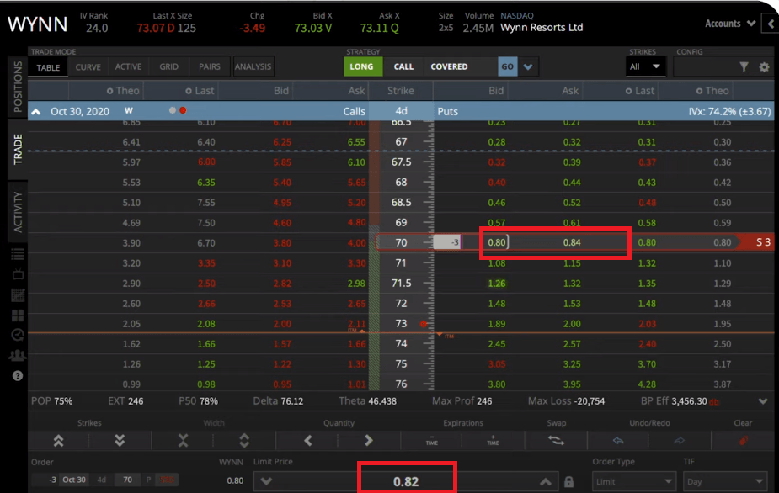779x493 pixels.
Task: Open the Strikes 'All' dropdown
Action: click(646, 66)
